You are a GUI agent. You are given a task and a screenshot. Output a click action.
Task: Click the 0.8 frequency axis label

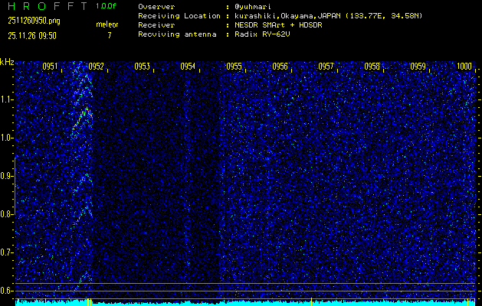click(6, 214)
